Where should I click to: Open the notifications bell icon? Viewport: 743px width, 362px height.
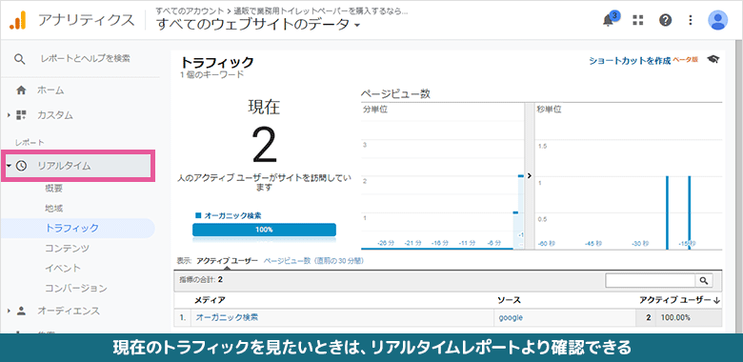(609, 20)
